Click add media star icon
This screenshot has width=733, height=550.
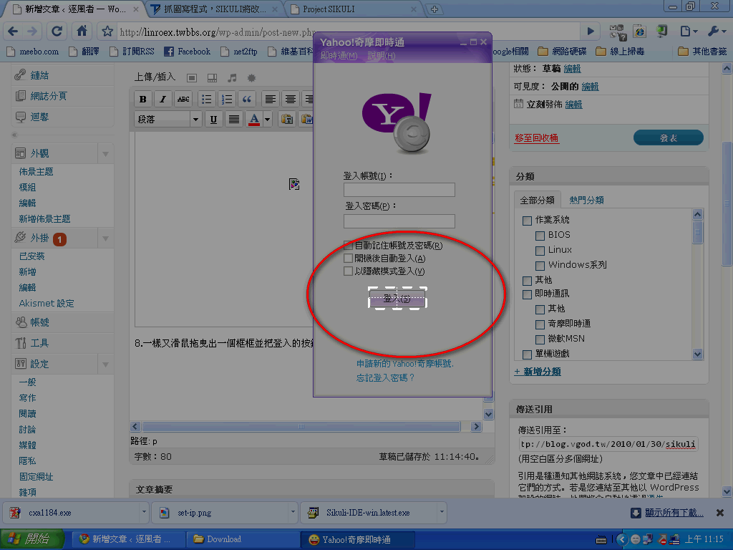(251, 77)
